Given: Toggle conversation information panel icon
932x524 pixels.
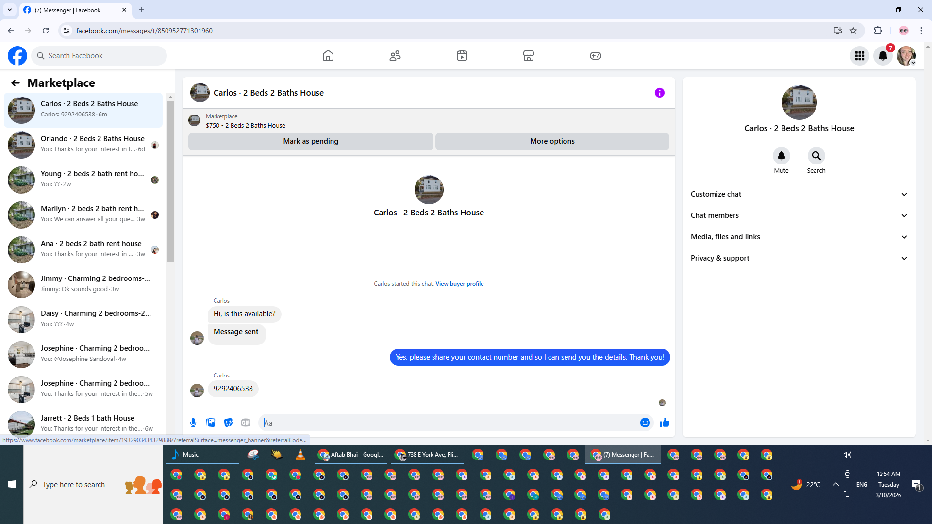Looking at the screenshot, I should tap(659, 93).
